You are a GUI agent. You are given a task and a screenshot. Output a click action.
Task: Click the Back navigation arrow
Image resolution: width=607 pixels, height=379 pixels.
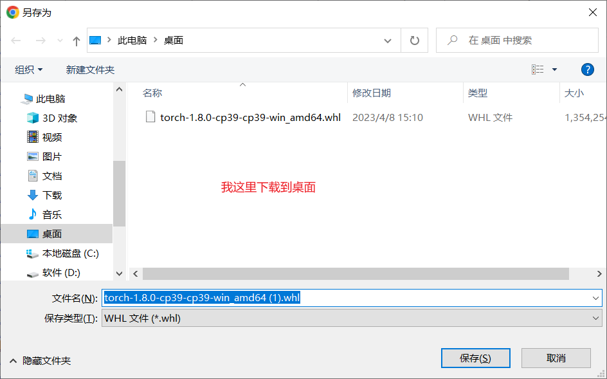pyautogui.click(x=16, y=41)
